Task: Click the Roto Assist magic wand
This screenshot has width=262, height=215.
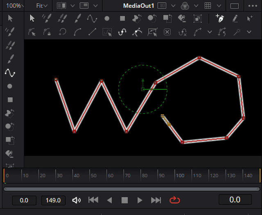Action: pyautogui.click(x=237, y=32)
